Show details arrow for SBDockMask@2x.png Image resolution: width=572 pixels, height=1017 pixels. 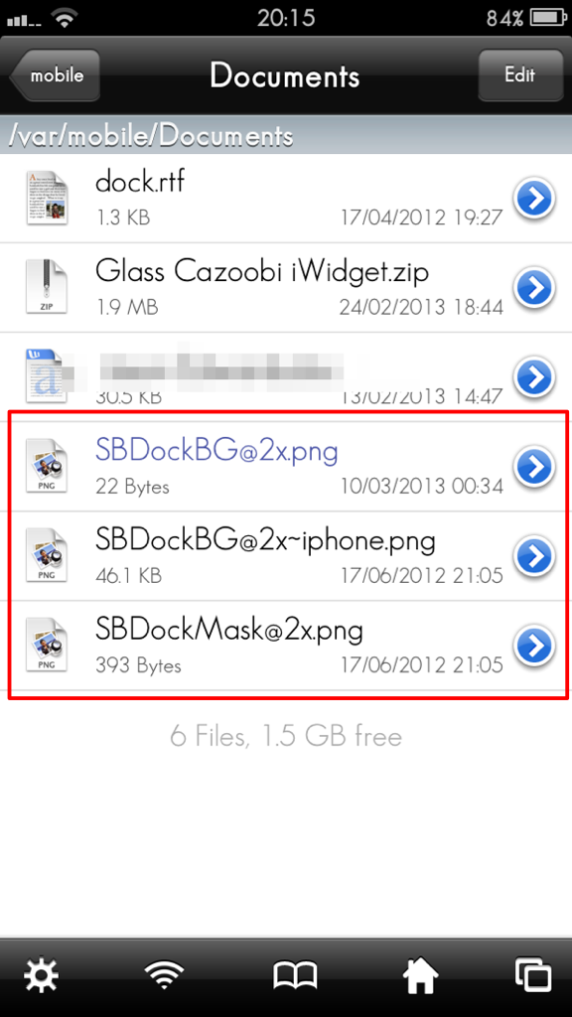[x=534, y=646]
